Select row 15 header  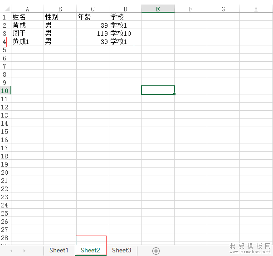pos(5,131)
